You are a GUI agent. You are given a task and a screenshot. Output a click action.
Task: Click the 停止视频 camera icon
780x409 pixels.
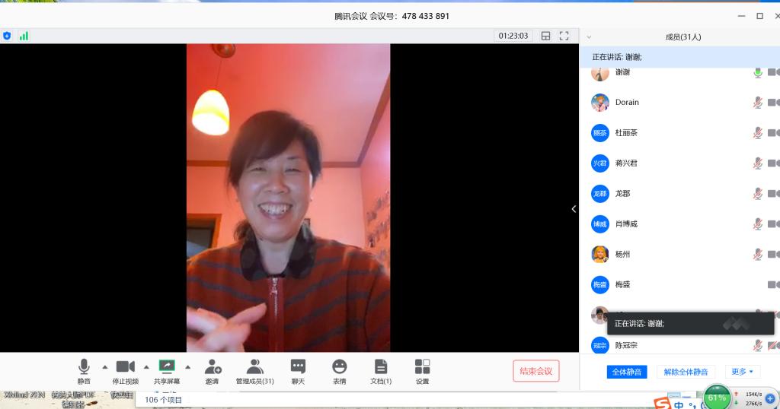coord(126,367)
